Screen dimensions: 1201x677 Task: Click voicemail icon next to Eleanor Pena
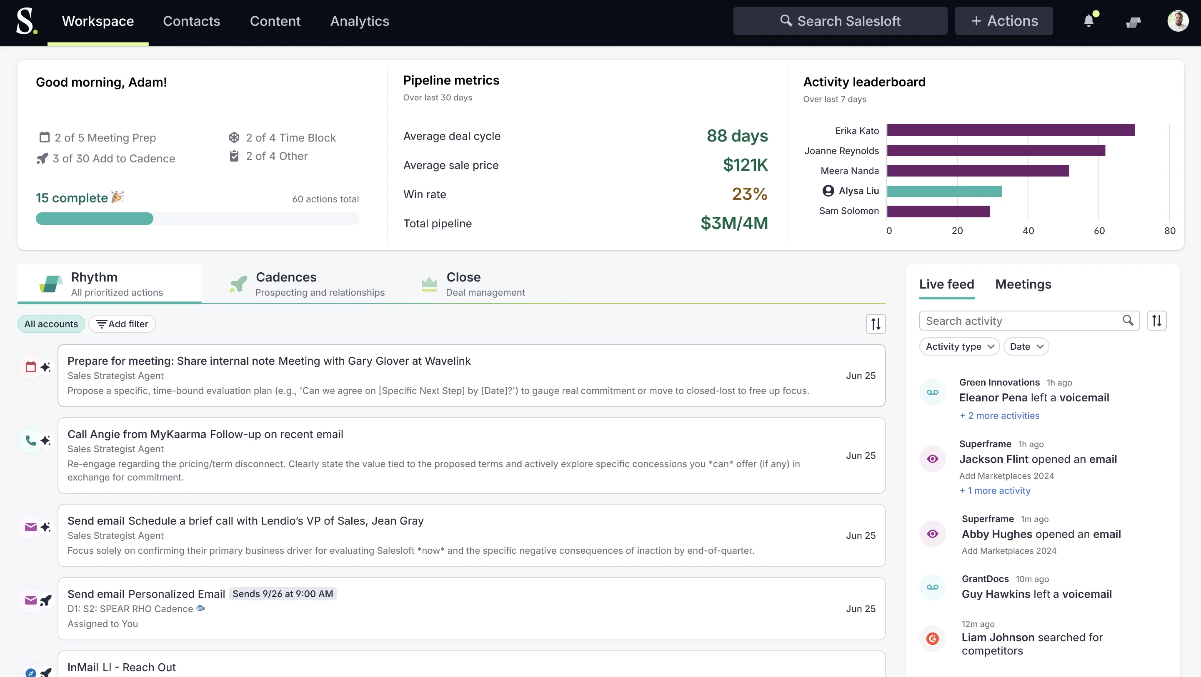pyautogui.click(x=933, y=392)
